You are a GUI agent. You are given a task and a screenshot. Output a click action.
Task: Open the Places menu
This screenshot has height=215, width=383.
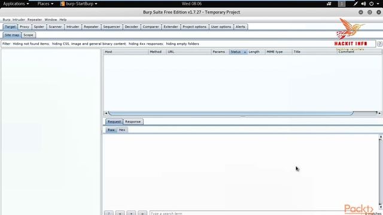[x=45, y=4]
